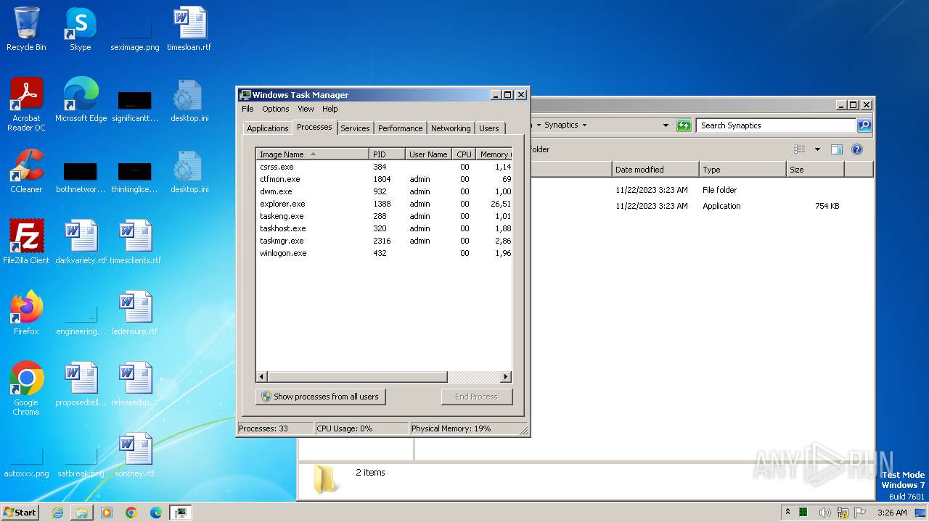Click Chrome icon in the taskbar
Viewport: 929px width, 522px height.
tap(131, 513)
